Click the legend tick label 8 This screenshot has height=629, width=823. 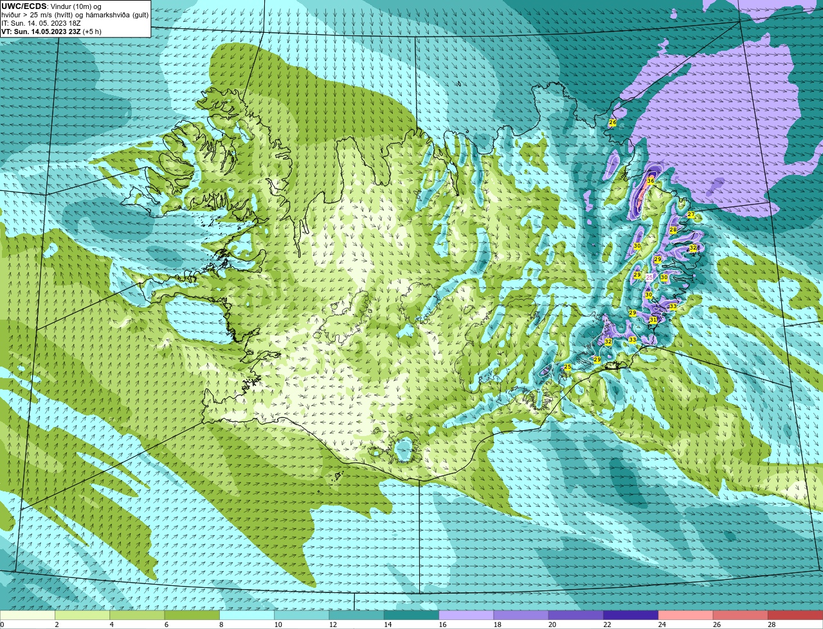click(x=222, y=624)
